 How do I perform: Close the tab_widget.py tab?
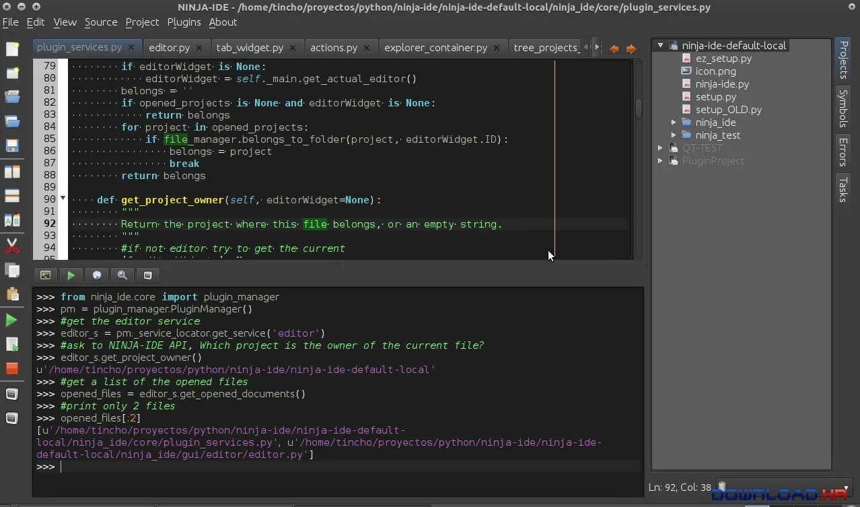point(294,48)
